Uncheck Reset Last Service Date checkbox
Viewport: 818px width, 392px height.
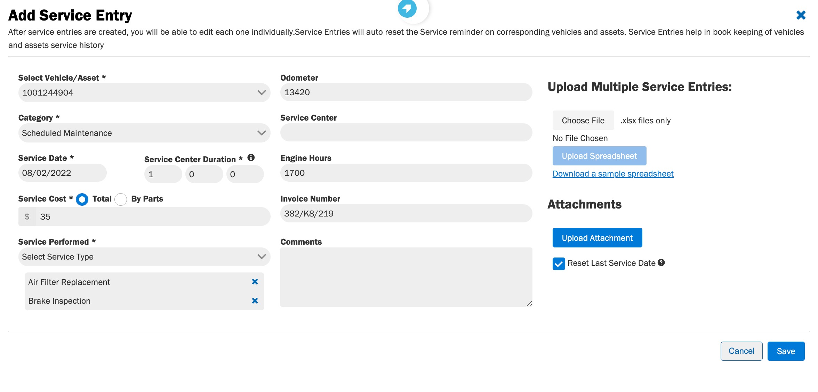click(x=559, y=264)
